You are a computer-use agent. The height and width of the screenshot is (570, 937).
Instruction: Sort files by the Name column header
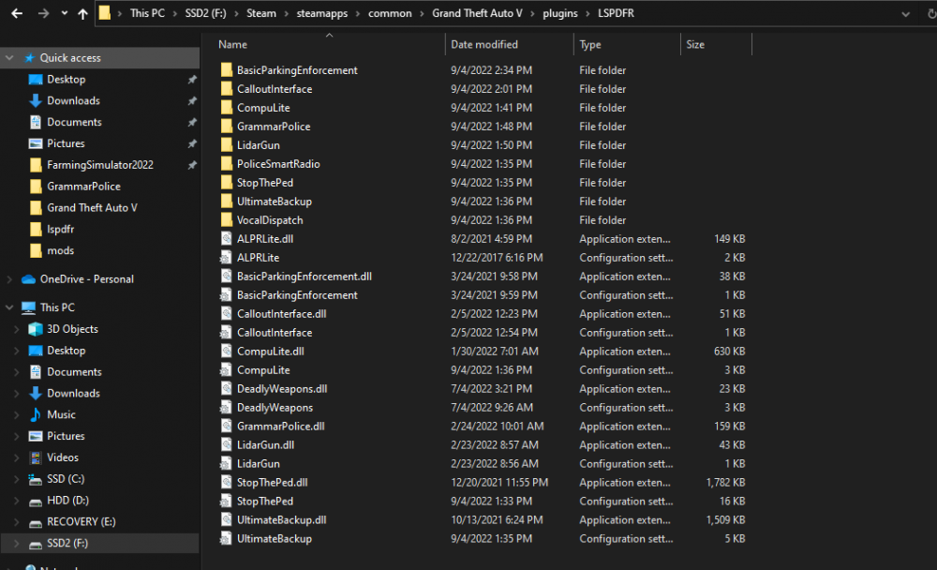[x=232, y=44]
